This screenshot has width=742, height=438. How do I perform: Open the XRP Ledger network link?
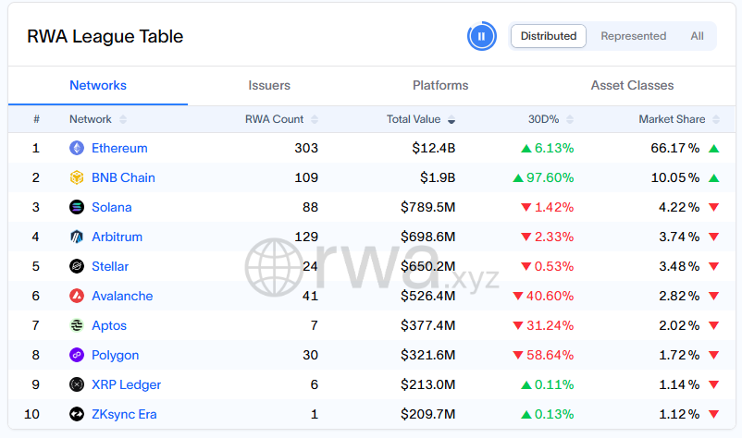[126, 384]
